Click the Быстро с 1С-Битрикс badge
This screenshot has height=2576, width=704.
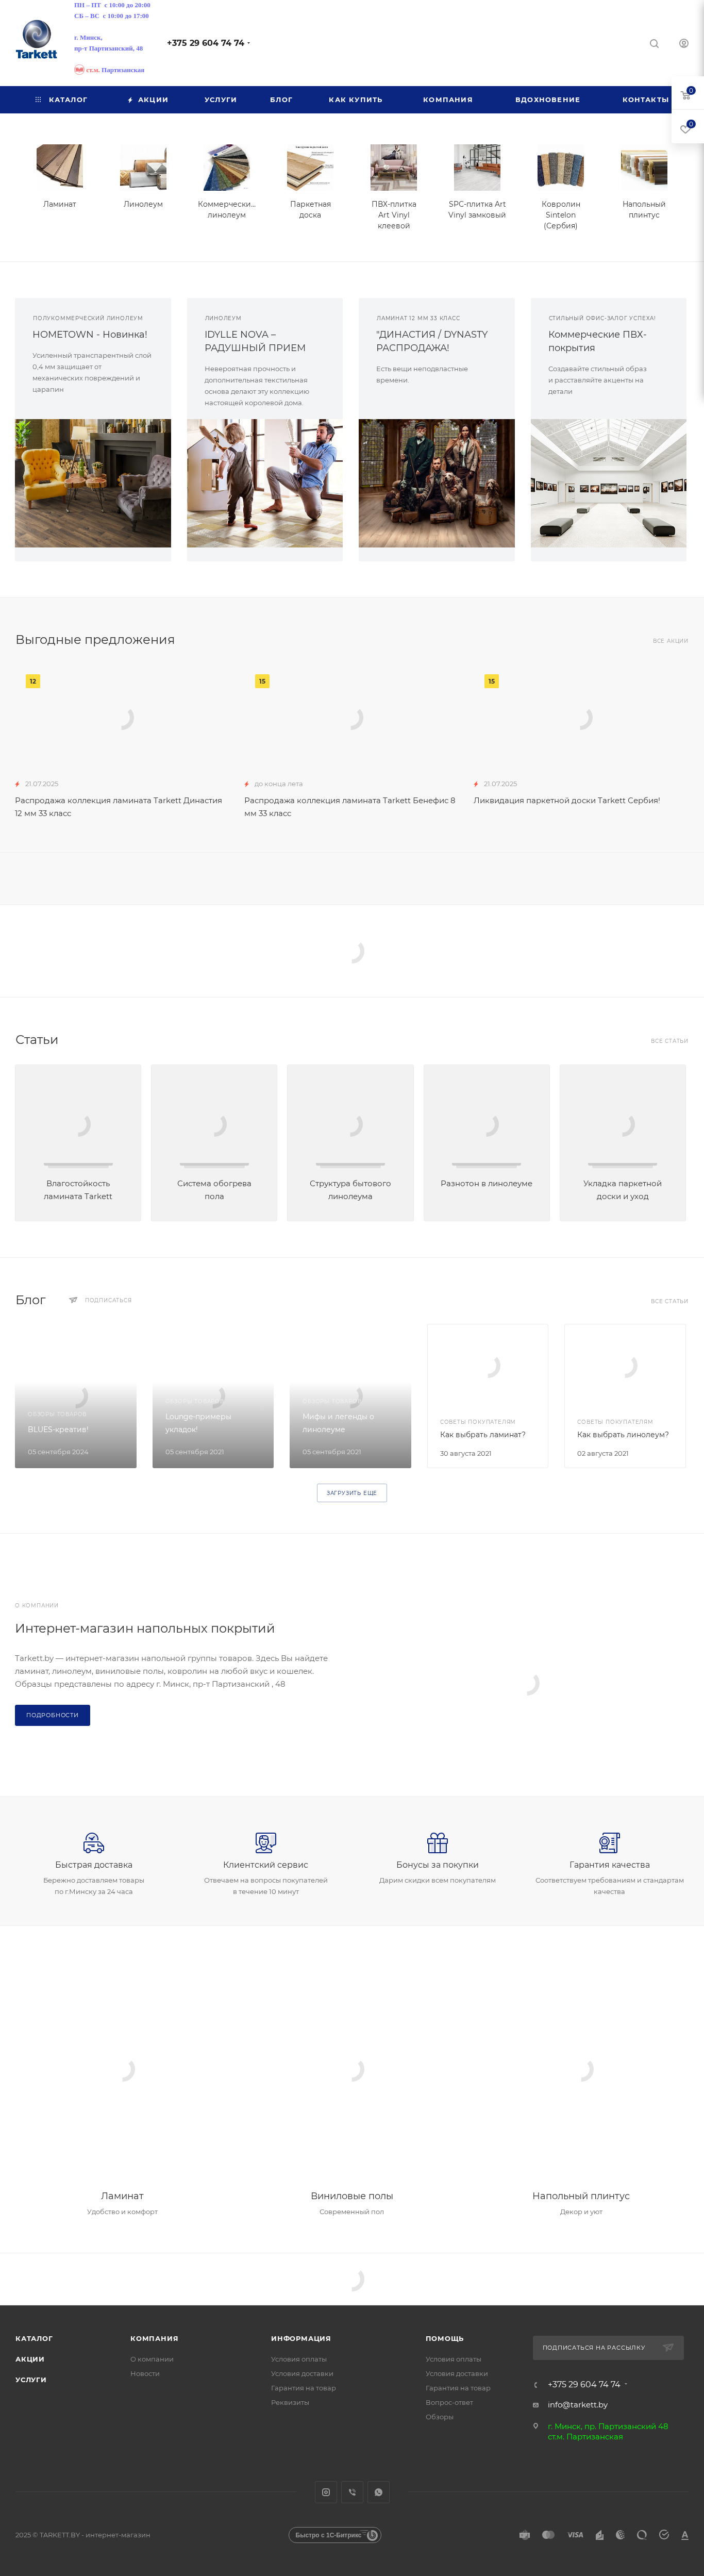(x=335, y=2535)
